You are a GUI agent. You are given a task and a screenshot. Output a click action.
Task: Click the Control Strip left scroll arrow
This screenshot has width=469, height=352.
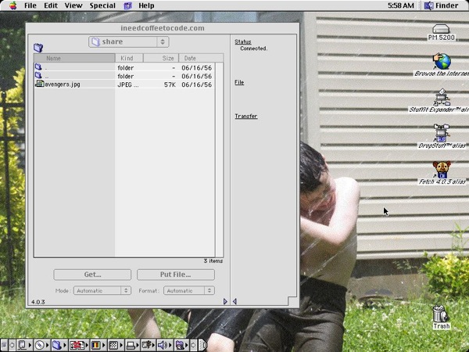pos(12,345)
